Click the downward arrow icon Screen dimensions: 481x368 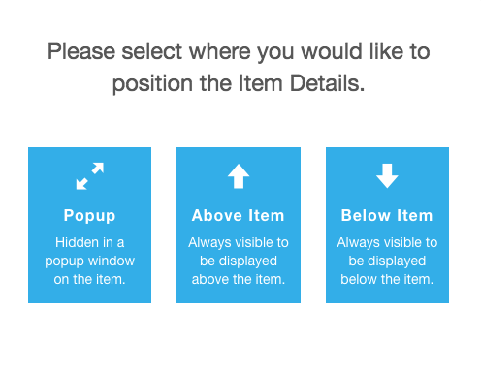point(387,176)
